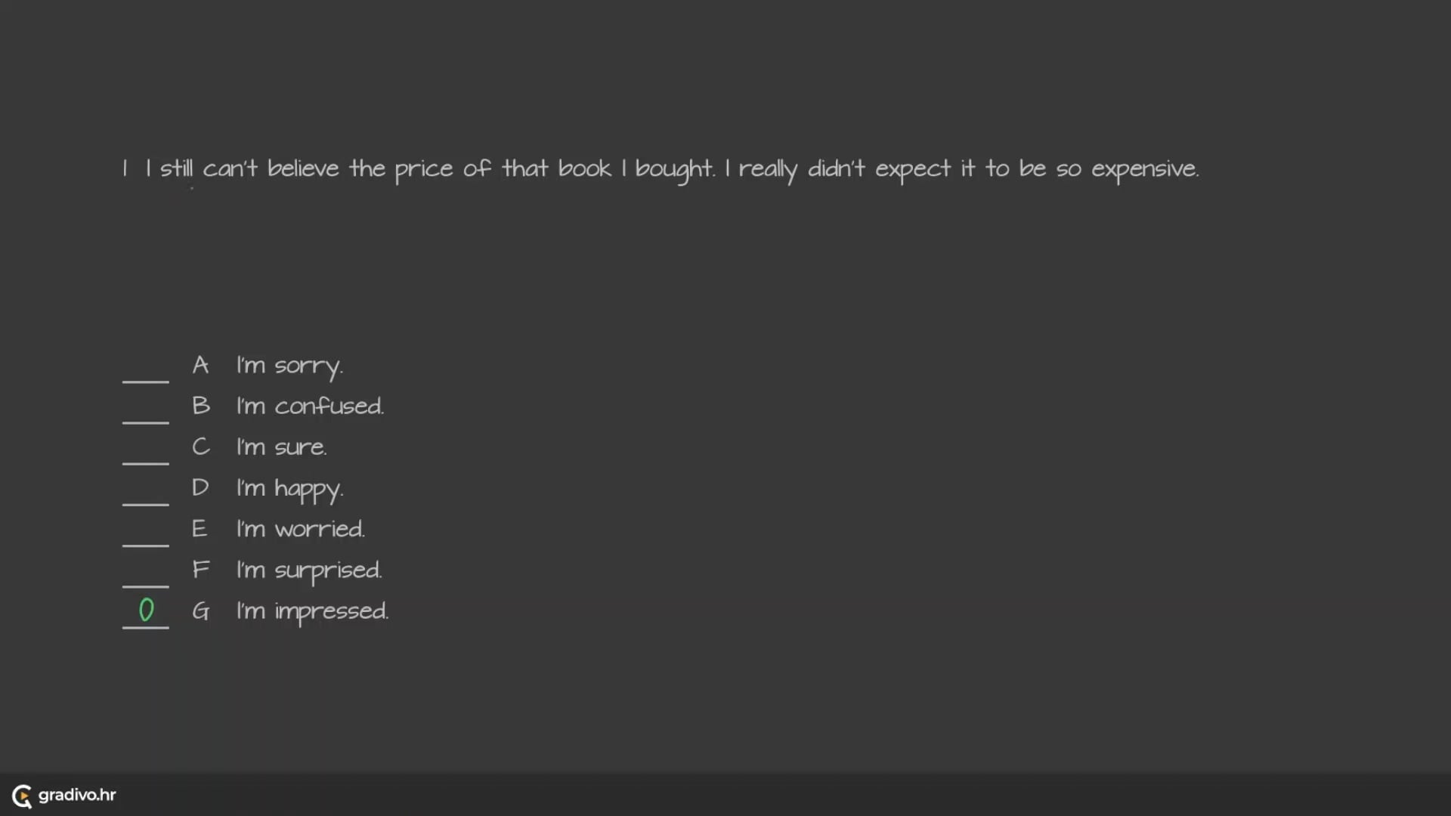The height and width of the screenshot is (816, 1451).
Task: Choose the option "I'm confused."
Action: point(310,406)
